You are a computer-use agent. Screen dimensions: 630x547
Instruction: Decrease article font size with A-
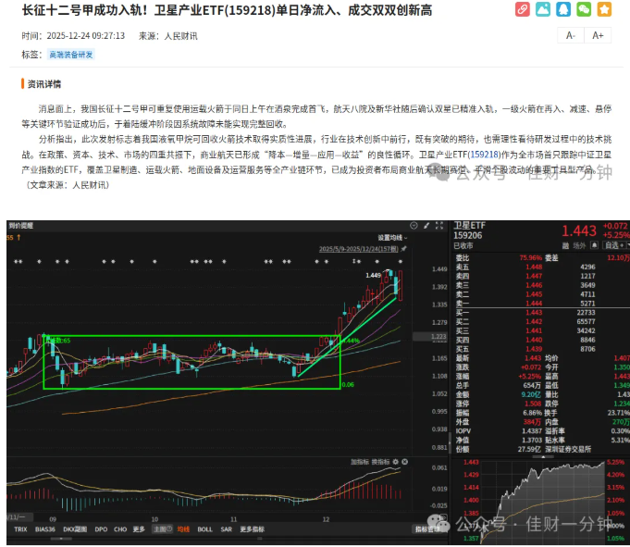click(x=571, y=35)
